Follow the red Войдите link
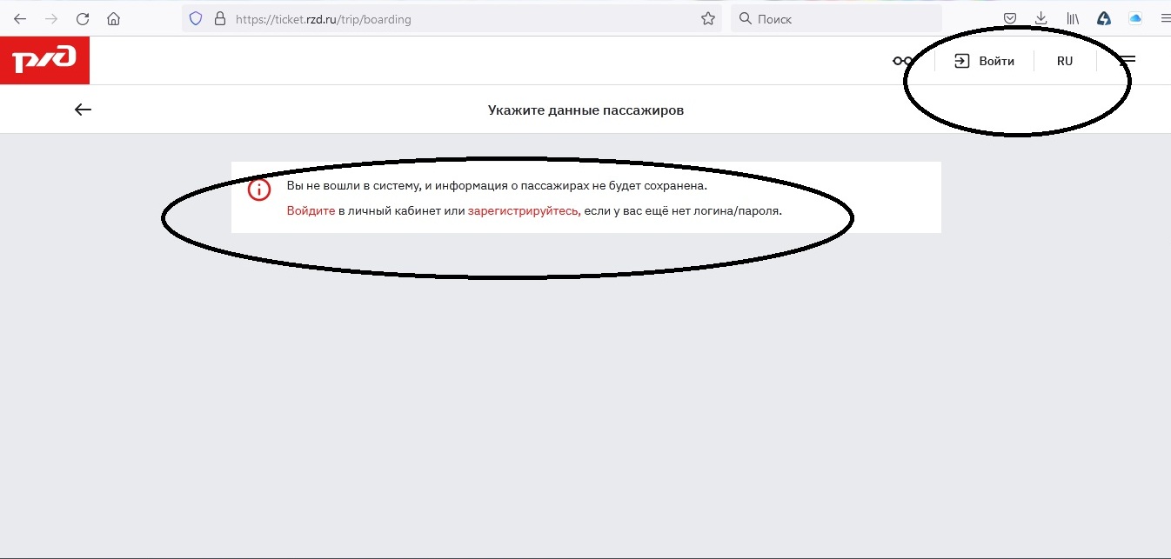Screen dimensions: 1171x559 pyautogui.click(x=311, y=210)
